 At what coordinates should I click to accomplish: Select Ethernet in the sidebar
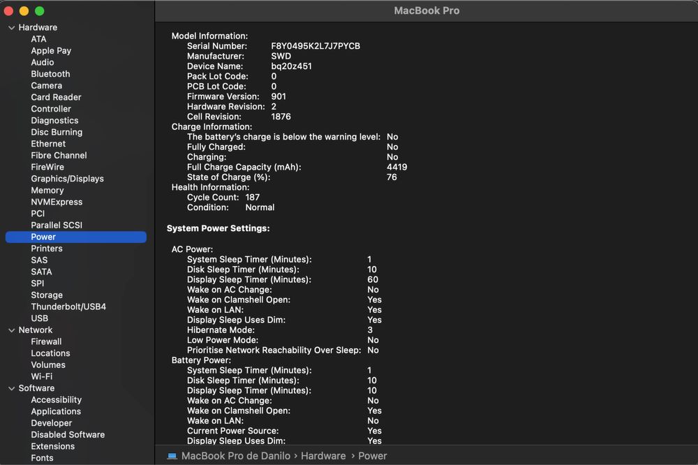click(x=48, y=144)
